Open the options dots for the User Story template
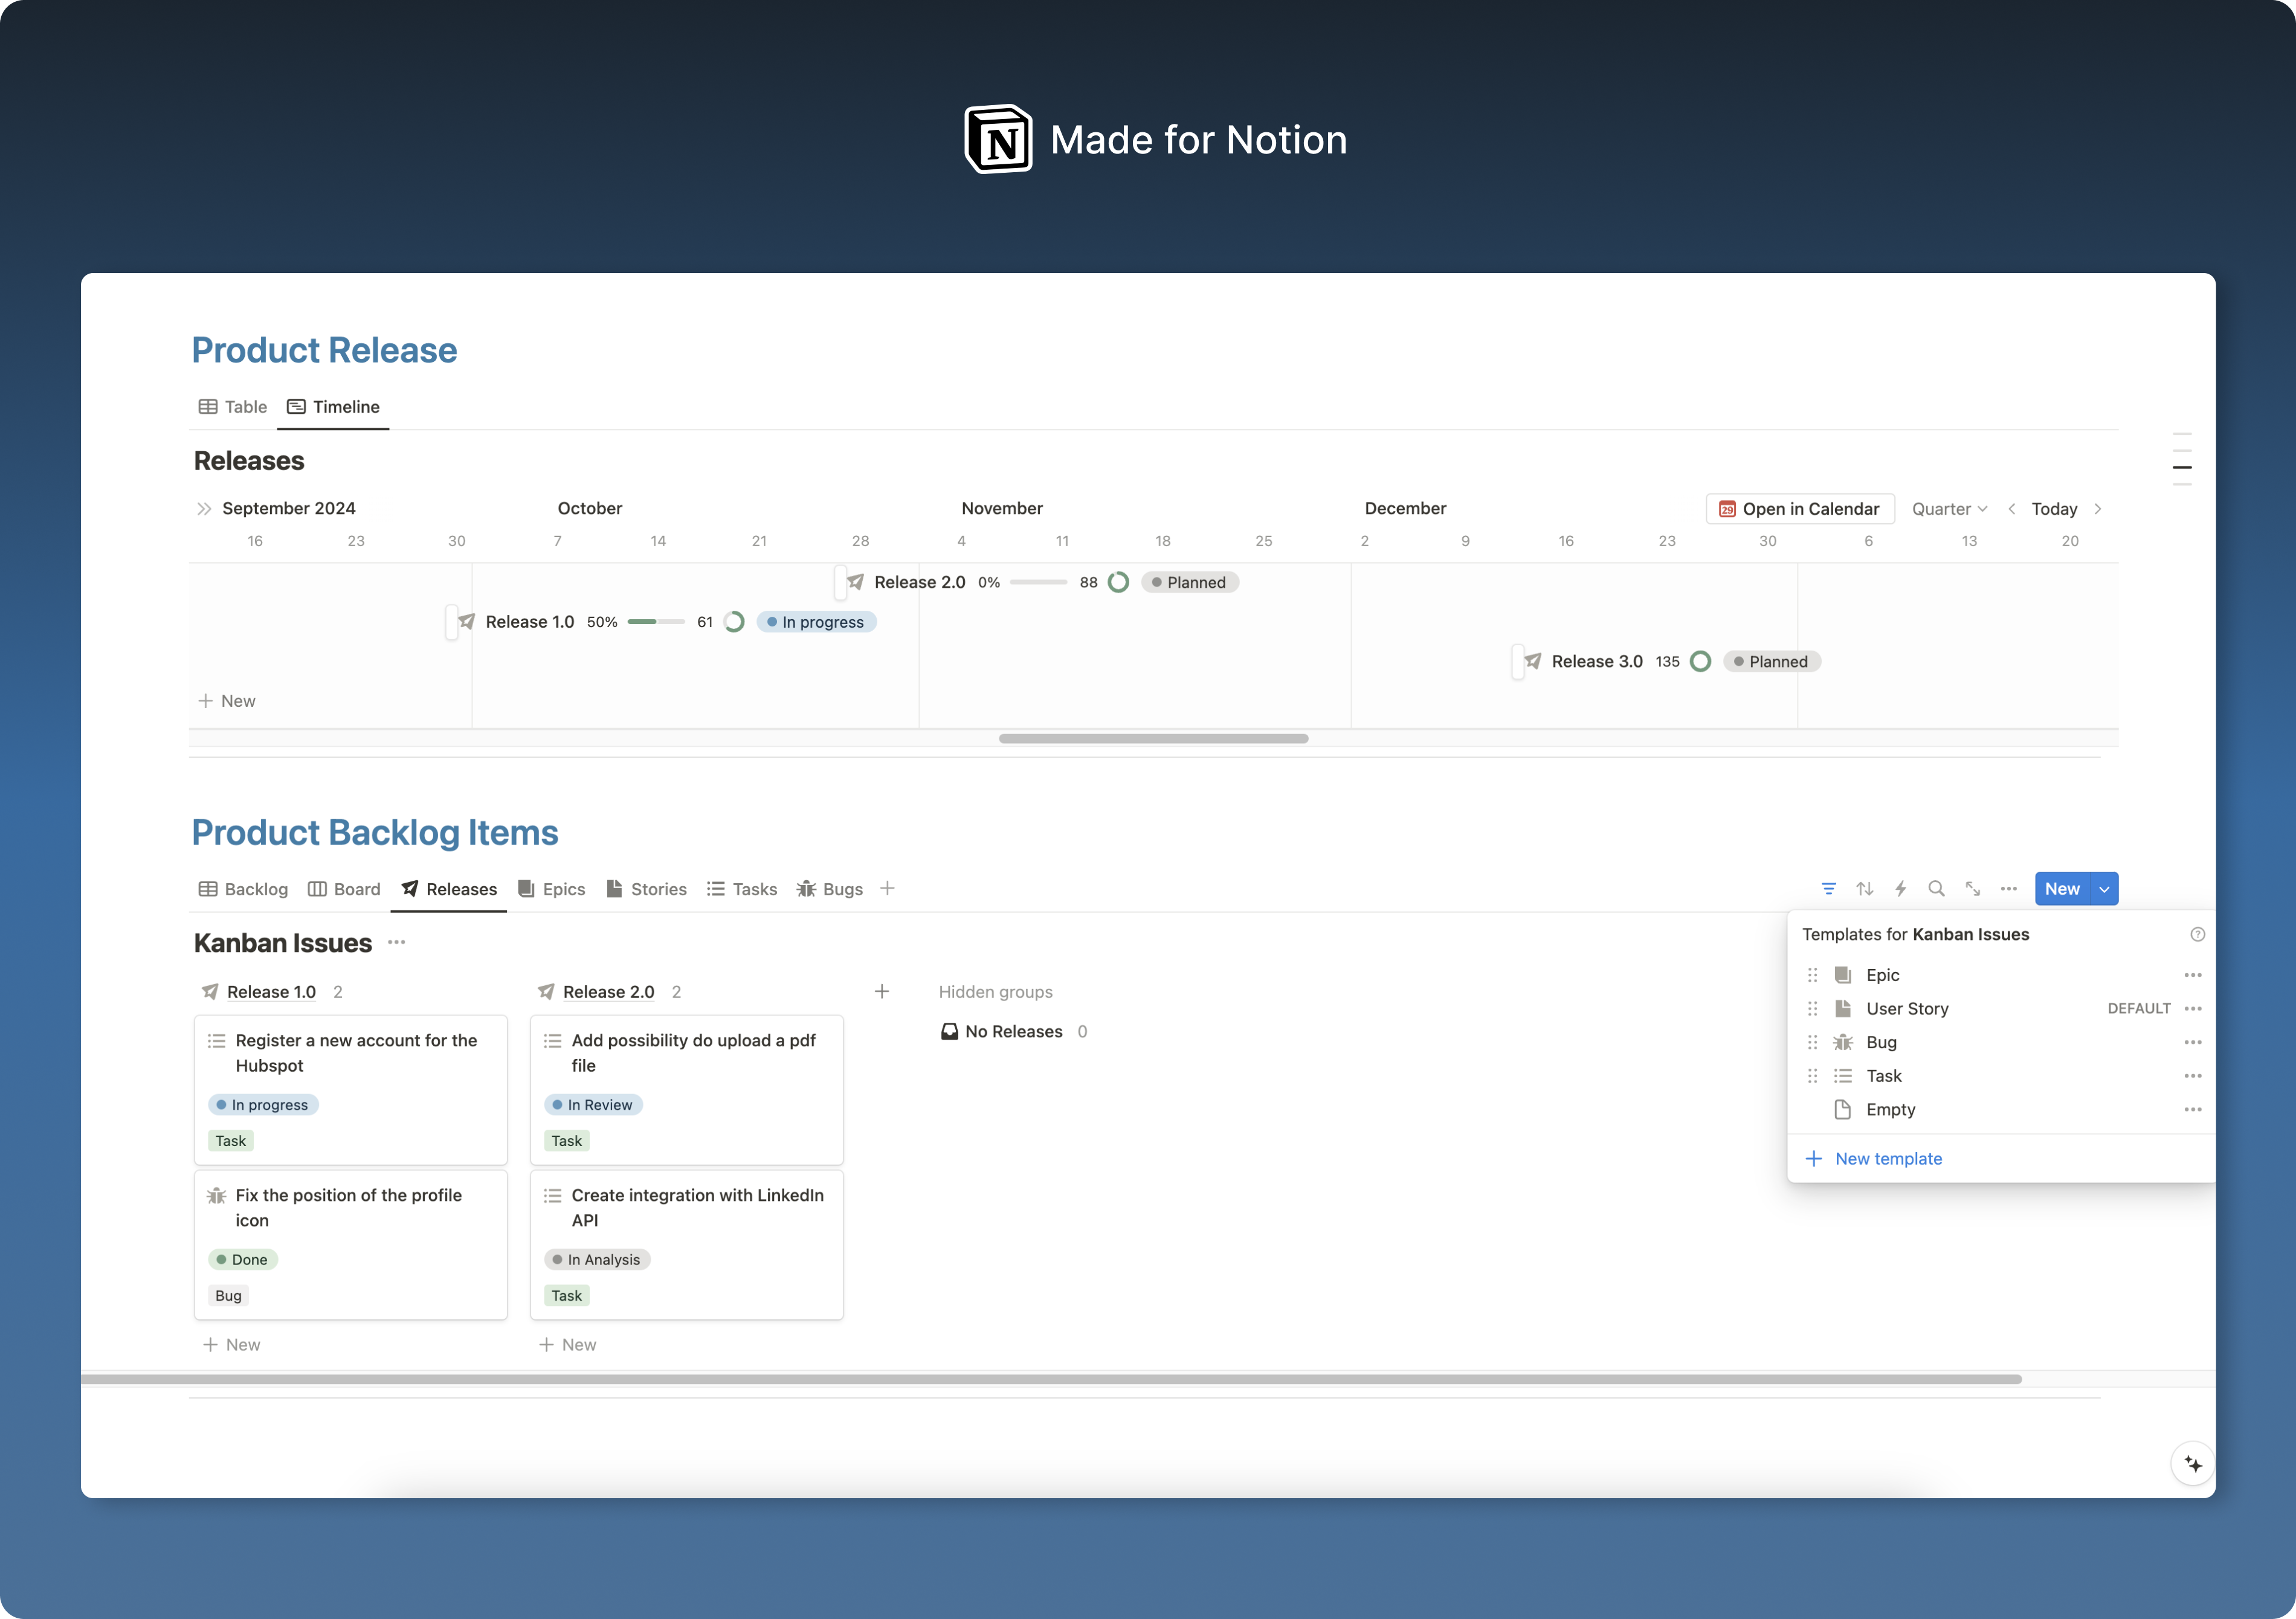The image size is (2296, 1619). (x=2192, y=1008)
